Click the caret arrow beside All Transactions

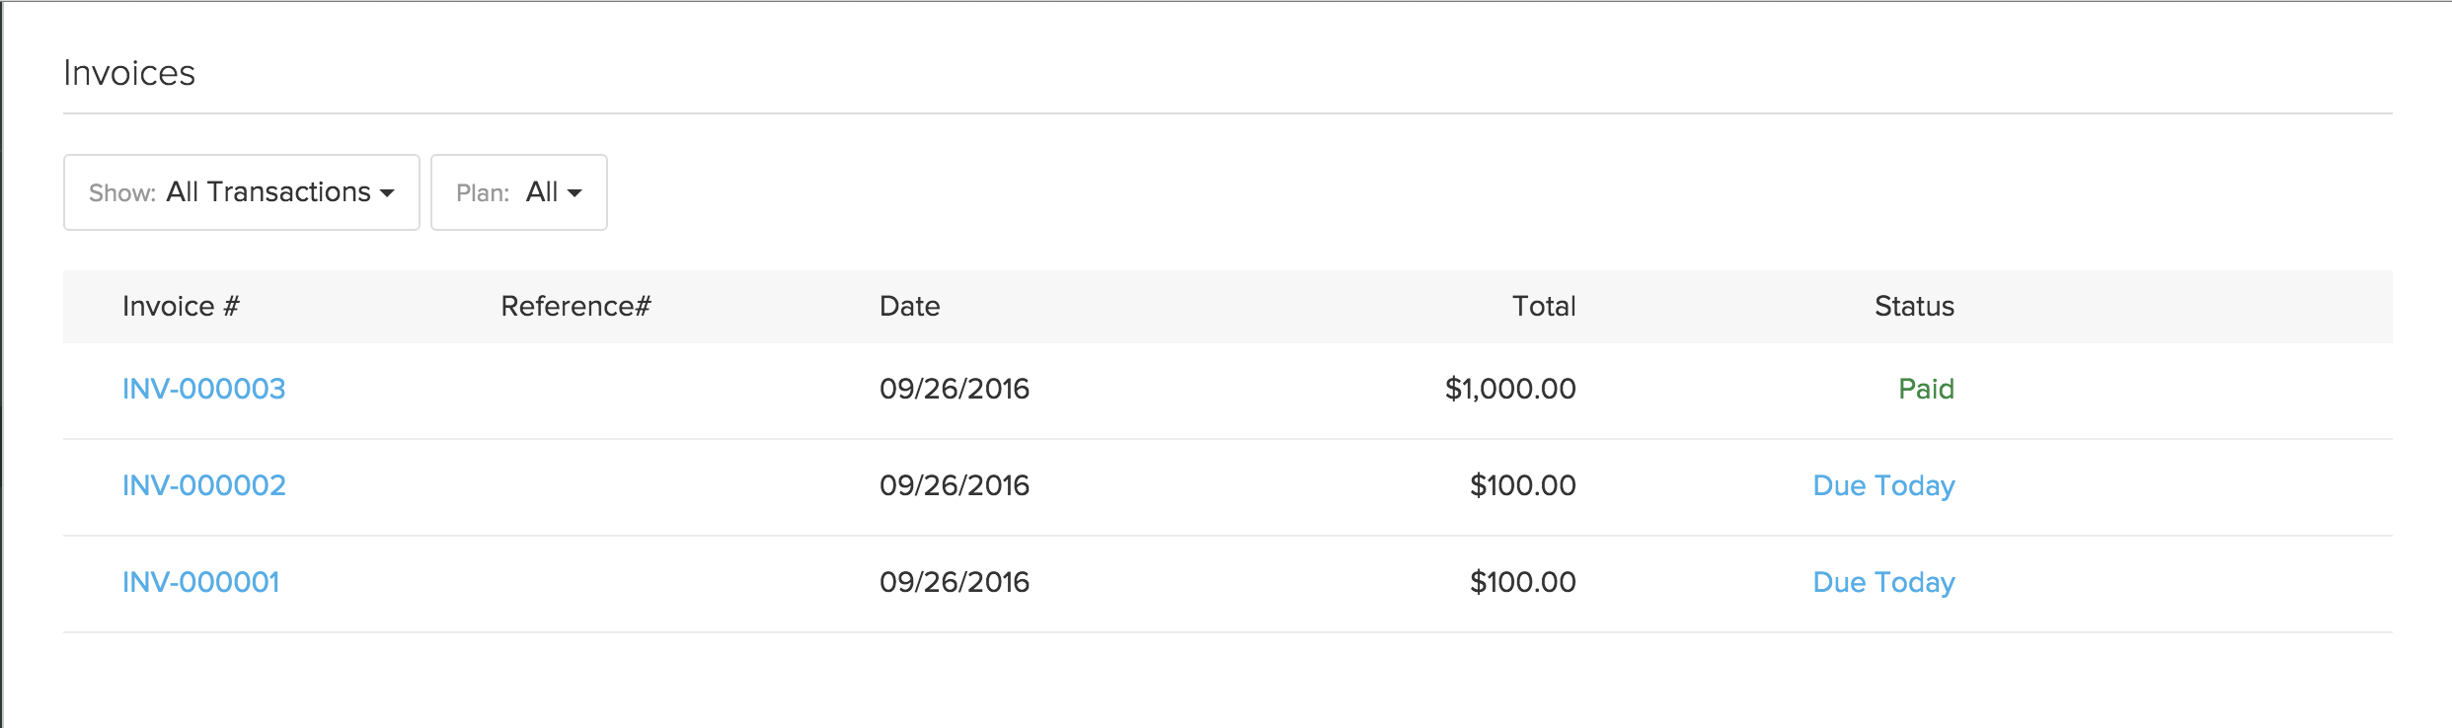click(x=387, y=193)
